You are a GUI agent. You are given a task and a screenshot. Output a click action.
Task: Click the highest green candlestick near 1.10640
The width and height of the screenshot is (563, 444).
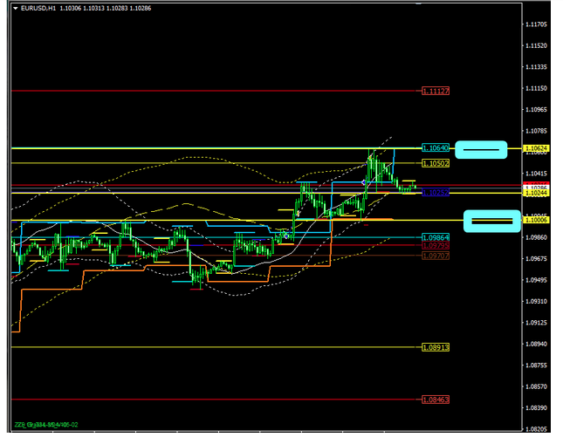point(372,159)
